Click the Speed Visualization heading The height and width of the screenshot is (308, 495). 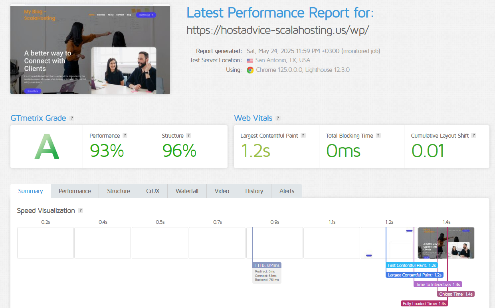point(46,210)
